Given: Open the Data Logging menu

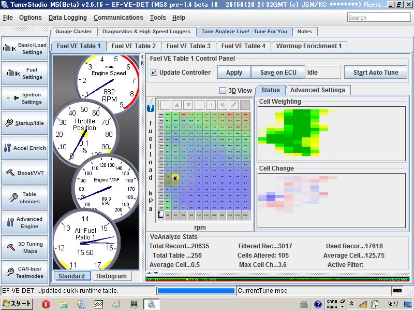Looking at the screenshot, I should [68, 18].
